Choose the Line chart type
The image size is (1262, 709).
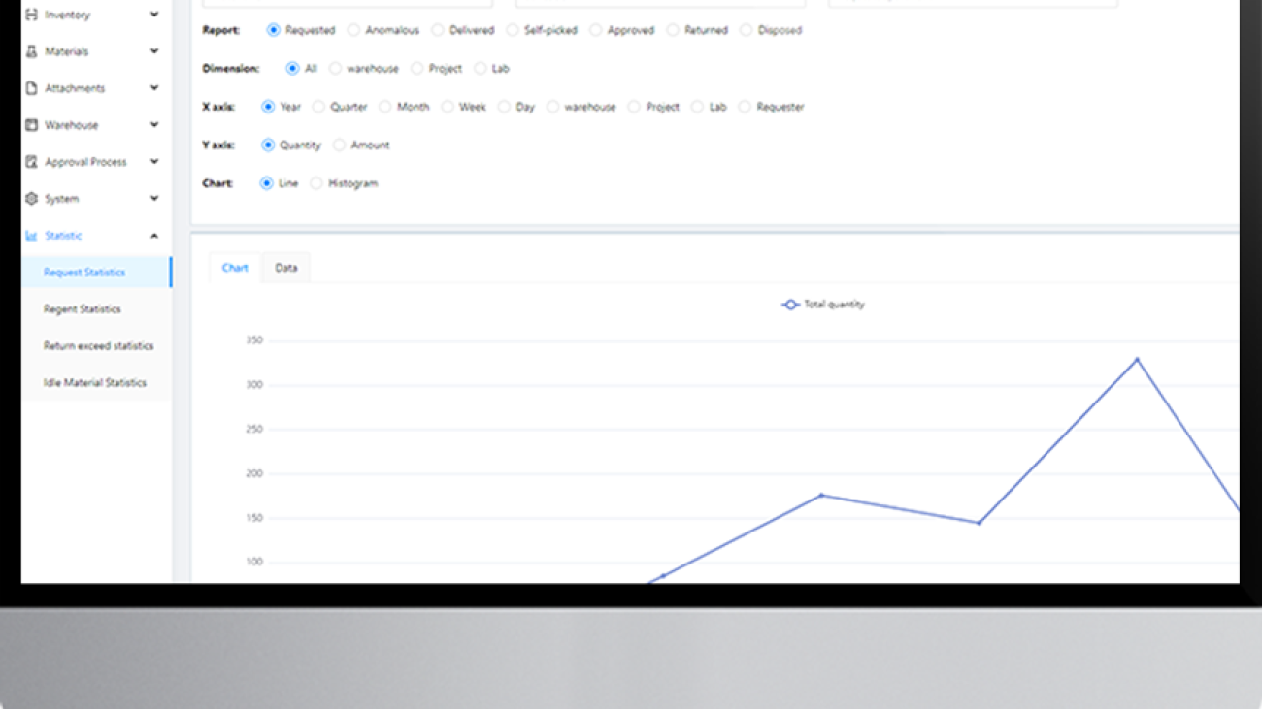[266, 183]
